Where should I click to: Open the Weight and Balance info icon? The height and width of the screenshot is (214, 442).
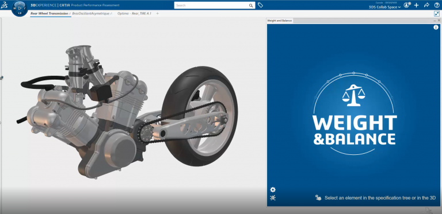tap(436, 27)
